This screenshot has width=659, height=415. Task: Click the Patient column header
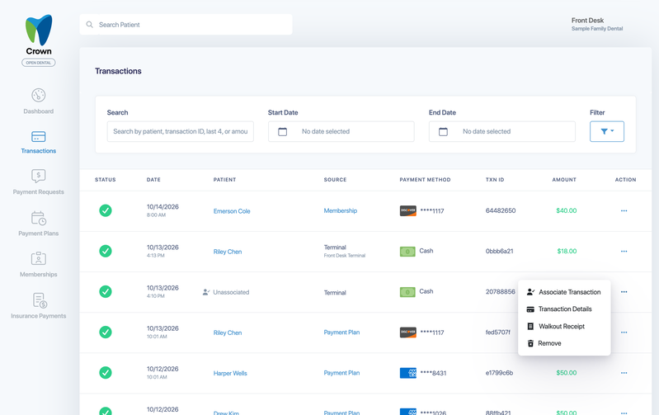[x=224, y=180]
